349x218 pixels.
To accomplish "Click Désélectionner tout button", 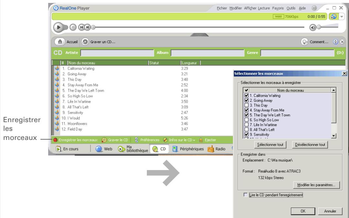I will (x=310, y=145).
